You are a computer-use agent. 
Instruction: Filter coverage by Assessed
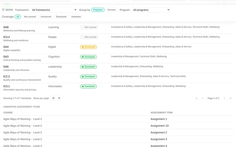[x=76, y=17]
